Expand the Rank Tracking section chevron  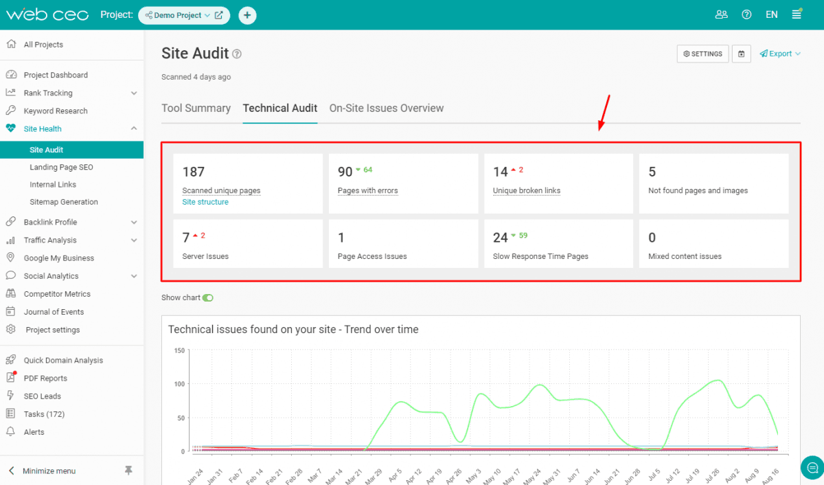click(134, 93)
